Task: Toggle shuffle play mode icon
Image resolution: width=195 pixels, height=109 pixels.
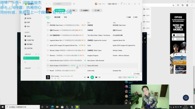Action: pos(85,77)
